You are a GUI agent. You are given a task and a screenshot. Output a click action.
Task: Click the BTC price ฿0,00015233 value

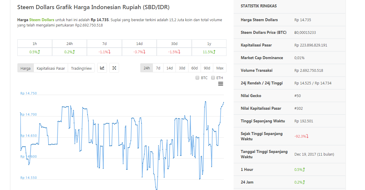point(305,32)
